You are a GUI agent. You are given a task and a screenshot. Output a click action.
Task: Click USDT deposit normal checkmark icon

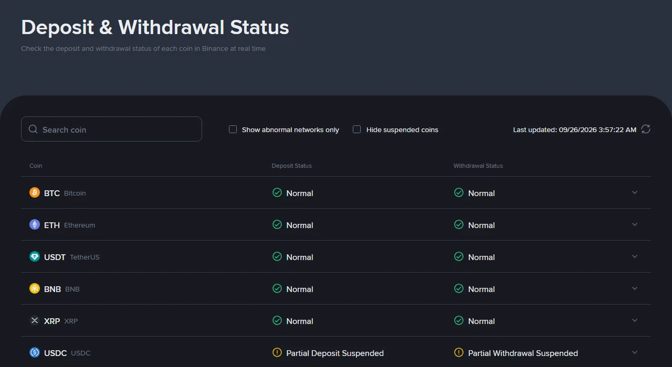(x=277, y=256)
